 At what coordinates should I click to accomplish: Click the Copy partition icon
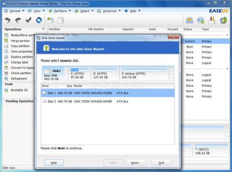click(x=6, y=46)
